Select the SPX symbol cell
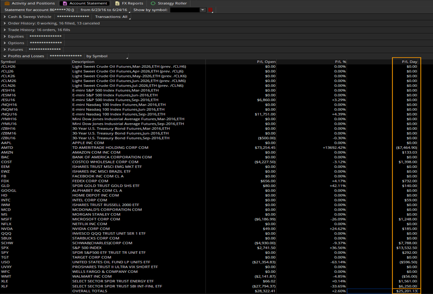Viewport: 433px width, 294px height. (5, 248)
